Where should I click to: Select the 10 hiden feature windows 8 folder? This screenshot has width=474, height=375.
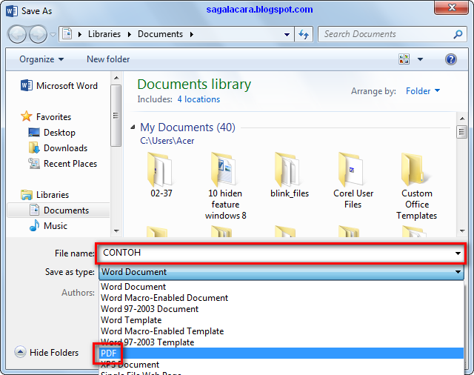click(225, 186)
